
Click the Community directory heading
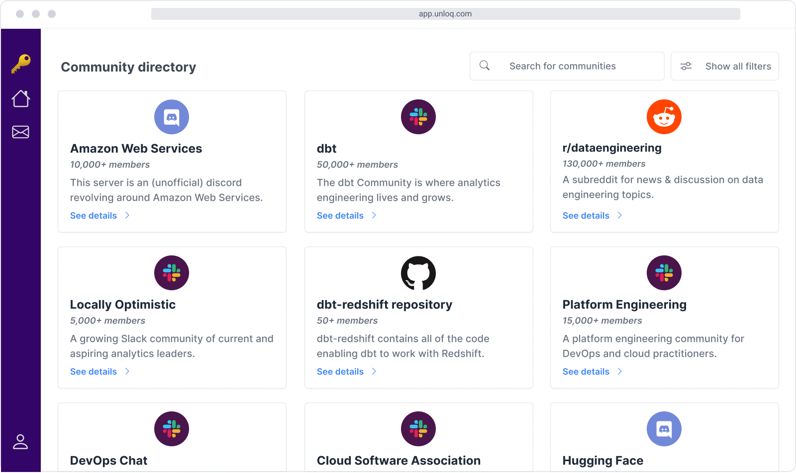click(128, 67)
